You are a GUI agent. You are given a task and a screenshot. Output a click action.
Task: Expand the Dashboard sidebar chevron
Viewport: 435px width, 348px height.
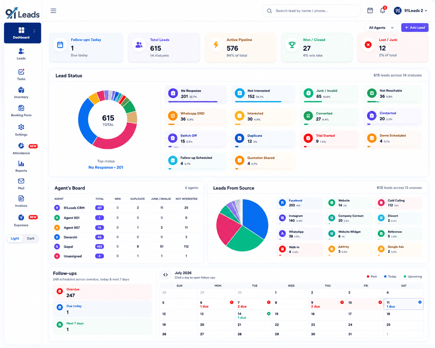tap(34, 31)
